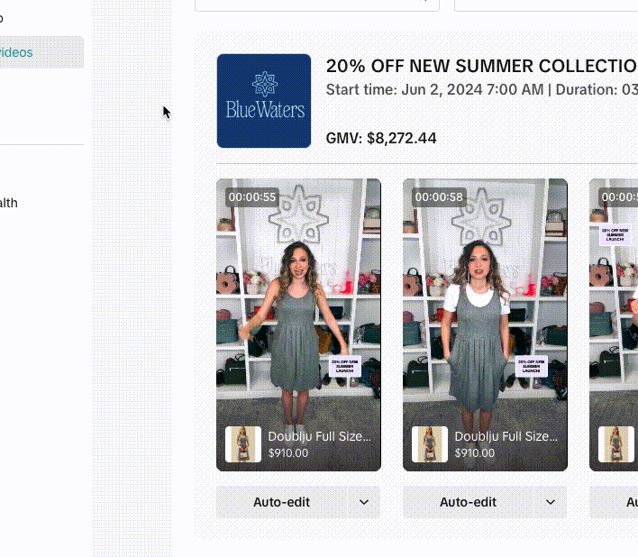
Task: Click the product thumbnail on the second video
Action: point(430,444)
